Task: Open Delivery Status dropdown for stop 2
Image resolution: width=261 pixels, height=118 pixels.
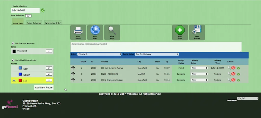Action: 199,74
